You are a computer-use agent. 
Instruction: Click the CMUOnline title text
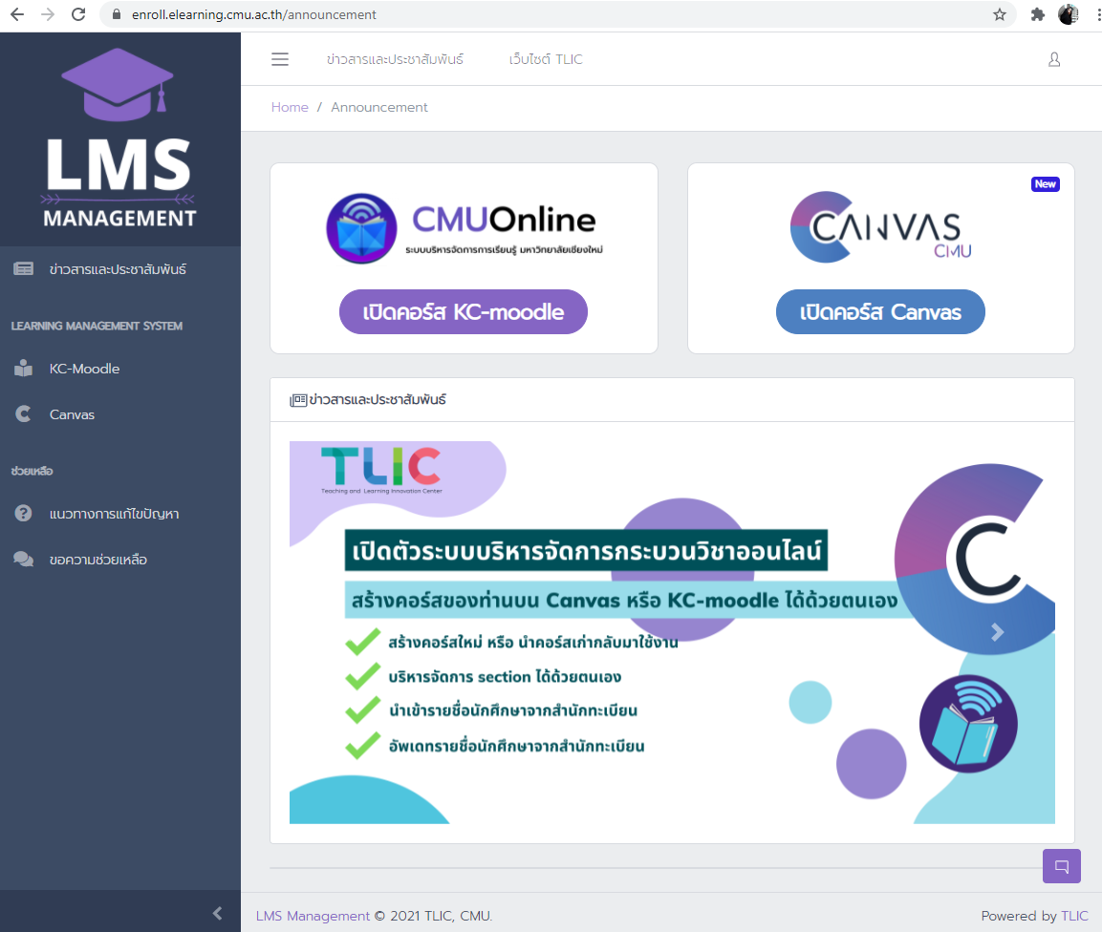pyautogui.click(x=503, y=220)
